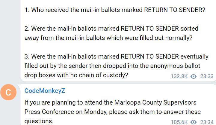Click the 23:34 message timestamp

(x=207, y=122)
